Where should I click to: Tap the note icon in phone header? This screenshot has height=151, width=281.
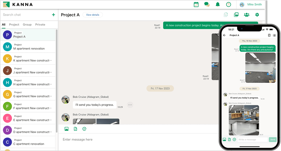[x=269, y=35]
